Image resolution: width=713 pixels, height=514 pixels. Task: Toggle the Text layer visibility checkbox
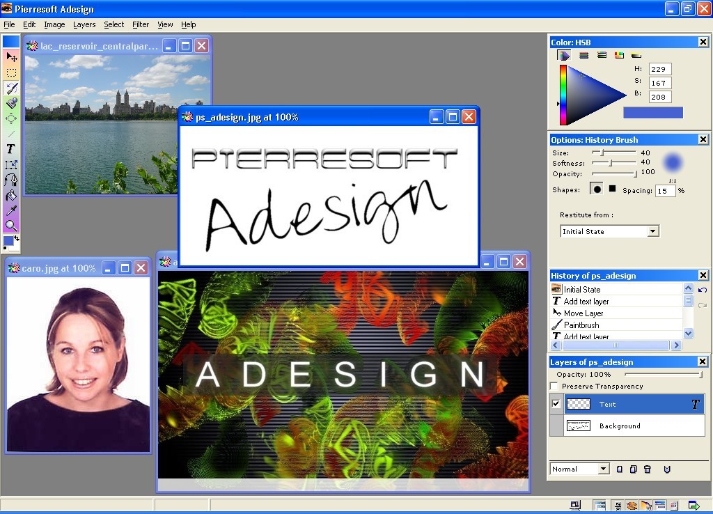(556, 403)
